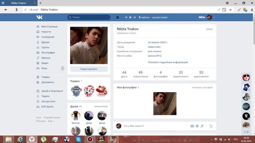Open the first gift with gray animal
255x143 pixels.
point(76,91)
